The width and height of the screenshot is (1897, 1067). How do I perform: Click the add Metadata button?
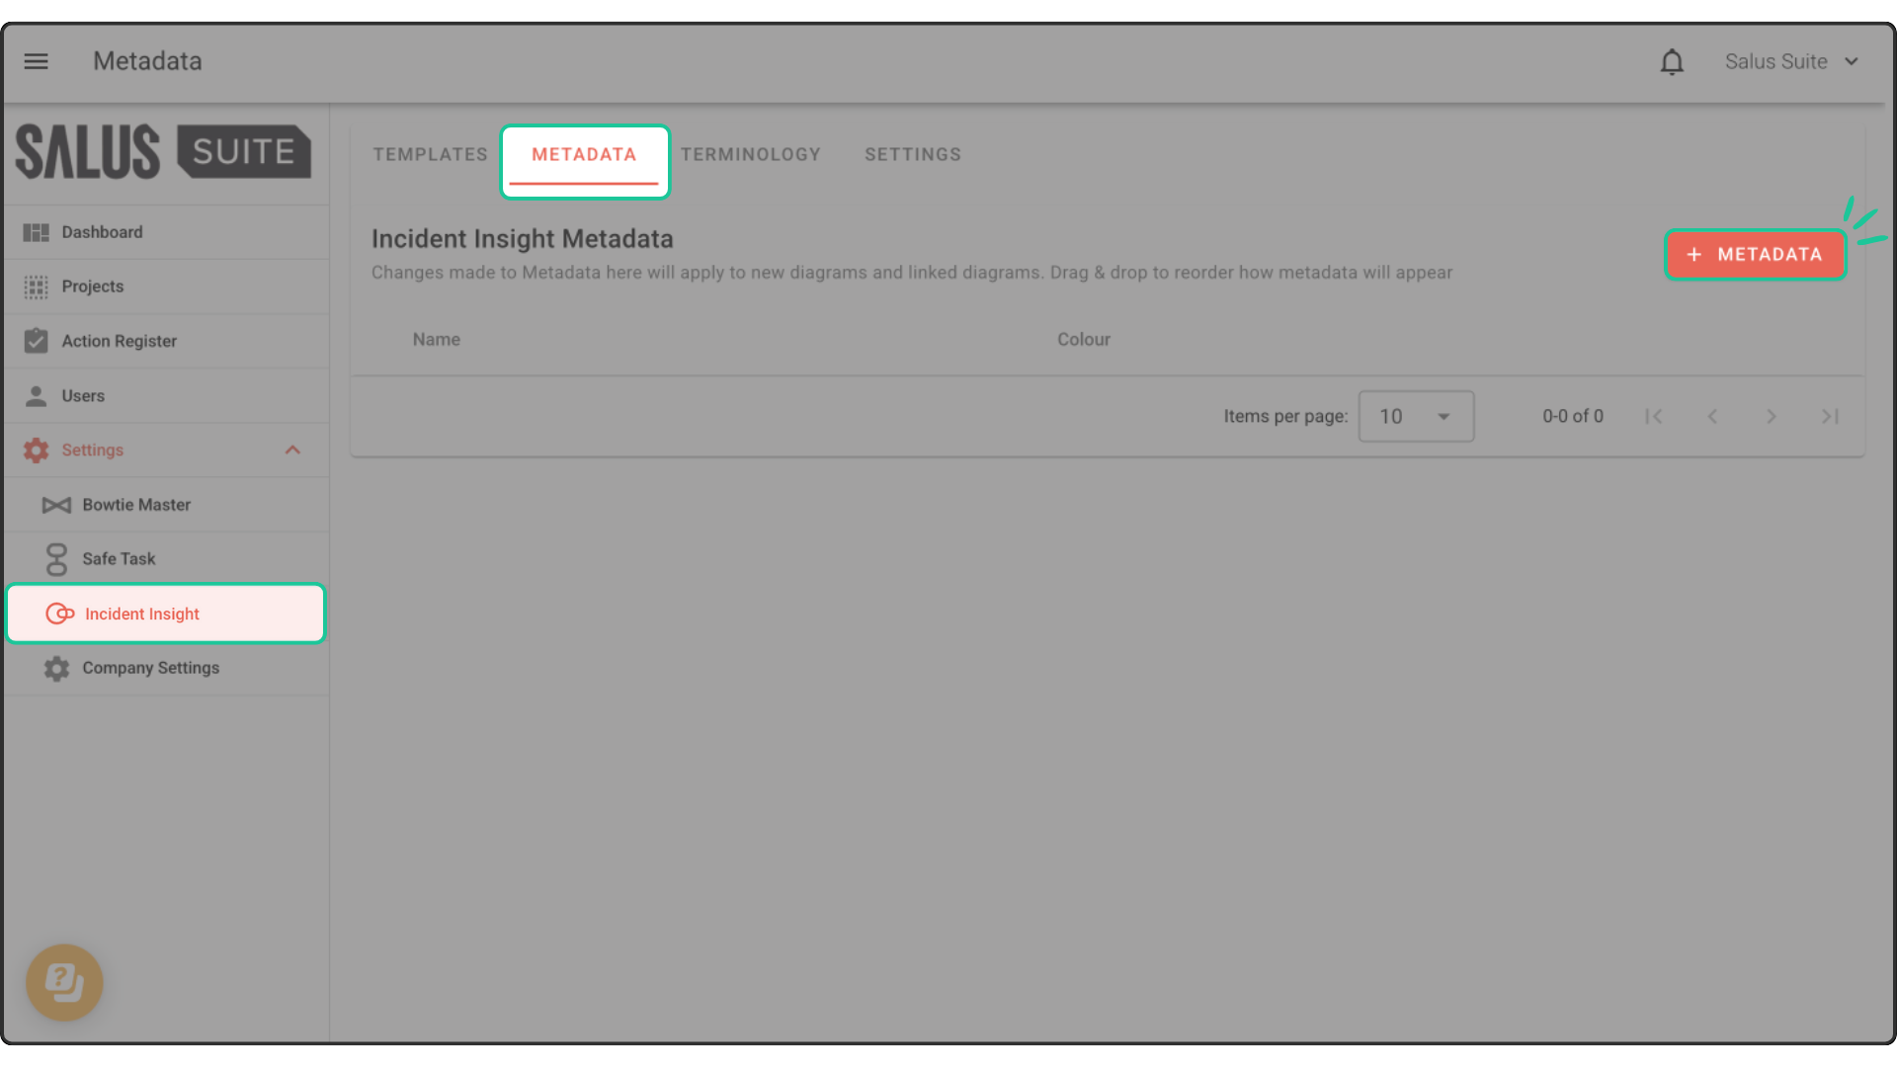pyautogui.click(x=1754, y=255)
